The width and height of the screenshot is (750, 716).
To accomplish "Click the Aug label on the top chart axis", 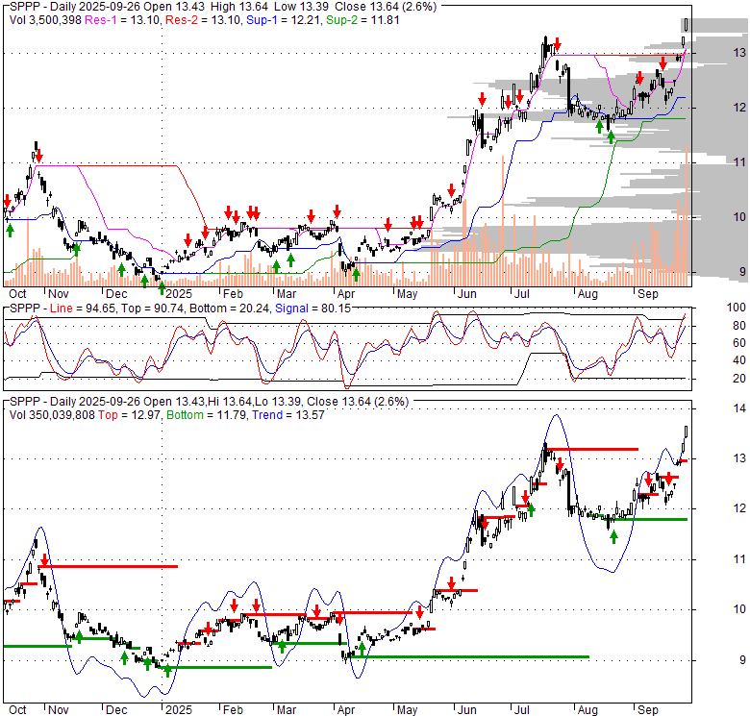I will pos(587,294).
